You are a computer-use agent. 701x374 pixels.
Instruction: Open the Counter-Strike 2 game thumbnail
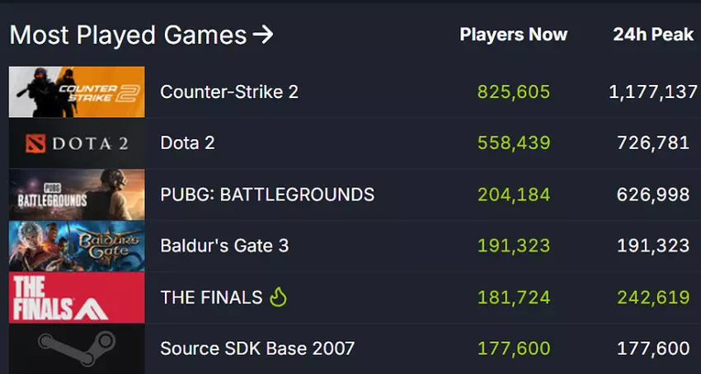[x=77, y=91]
